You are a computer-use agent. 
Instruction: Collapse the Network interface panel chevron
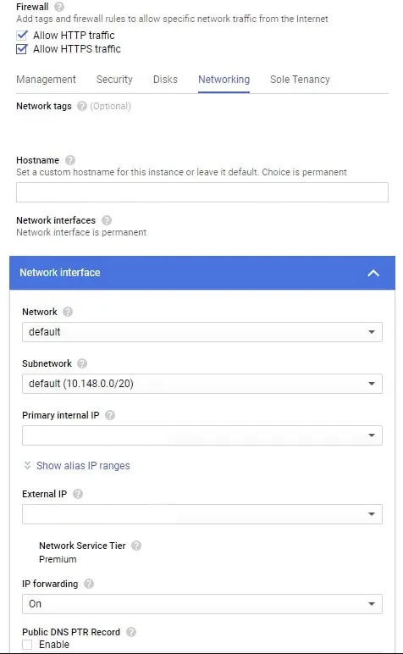(x=373, y=273)
